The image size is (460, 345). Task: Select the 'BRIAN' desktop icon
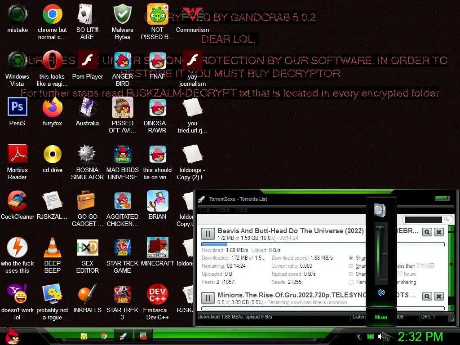(157, 205)
